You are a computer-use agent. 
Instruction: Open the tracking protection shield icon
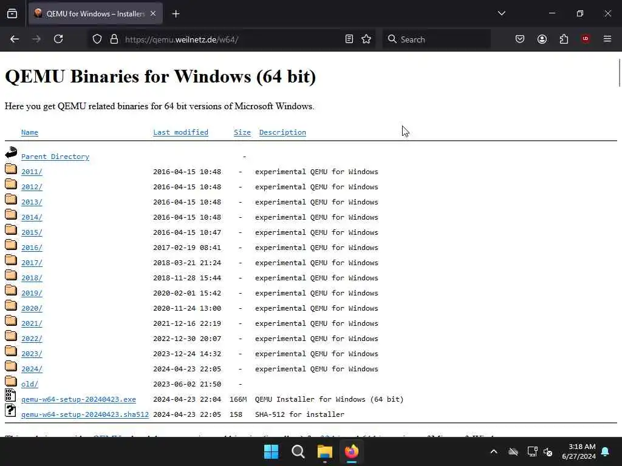click(97, 39)
